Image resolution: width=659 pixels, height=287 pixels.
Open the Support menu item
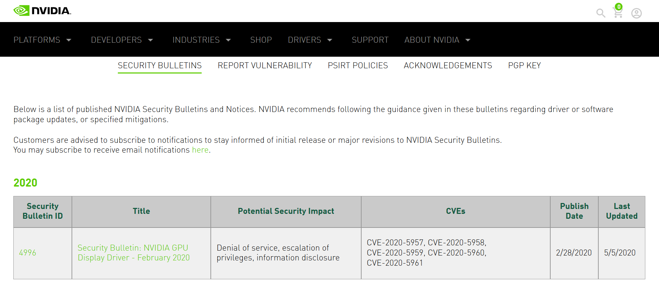point(370,40)
